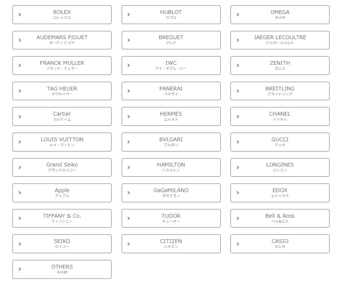This screenshot has width=342, height=283.
Task: Click the ZENITH chevron arrow
Action: tap(238, 66)
